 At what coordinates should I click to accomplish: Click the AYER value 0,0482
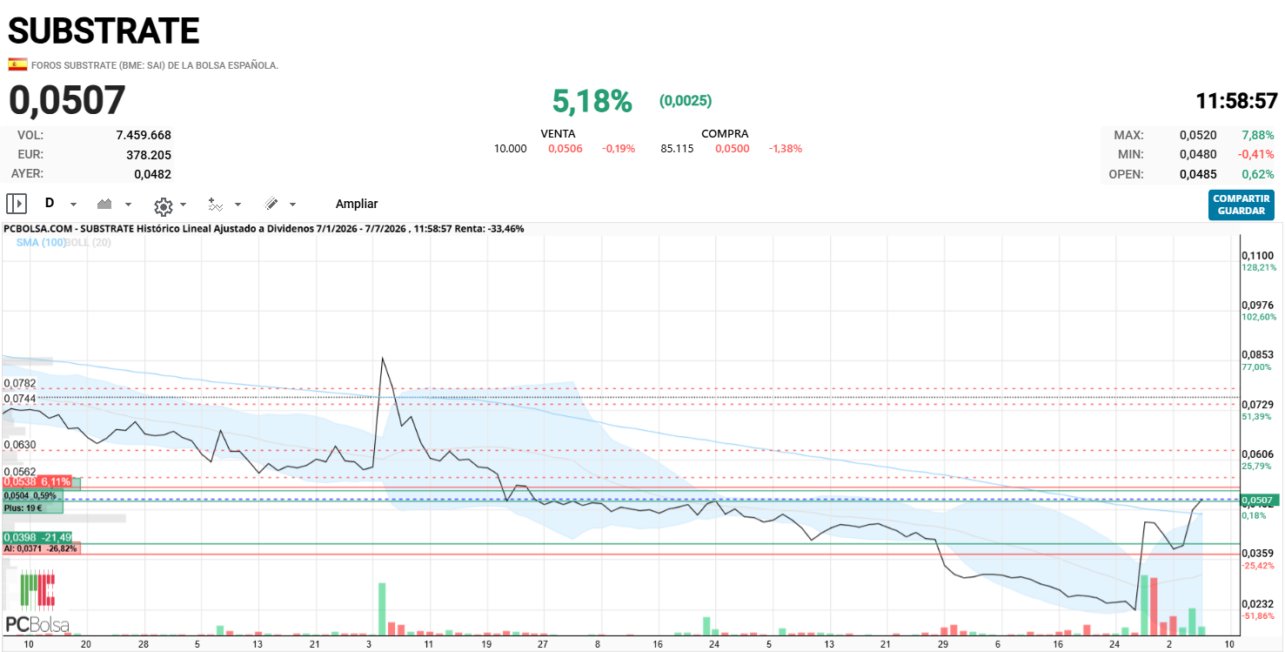tap(153, 173)
